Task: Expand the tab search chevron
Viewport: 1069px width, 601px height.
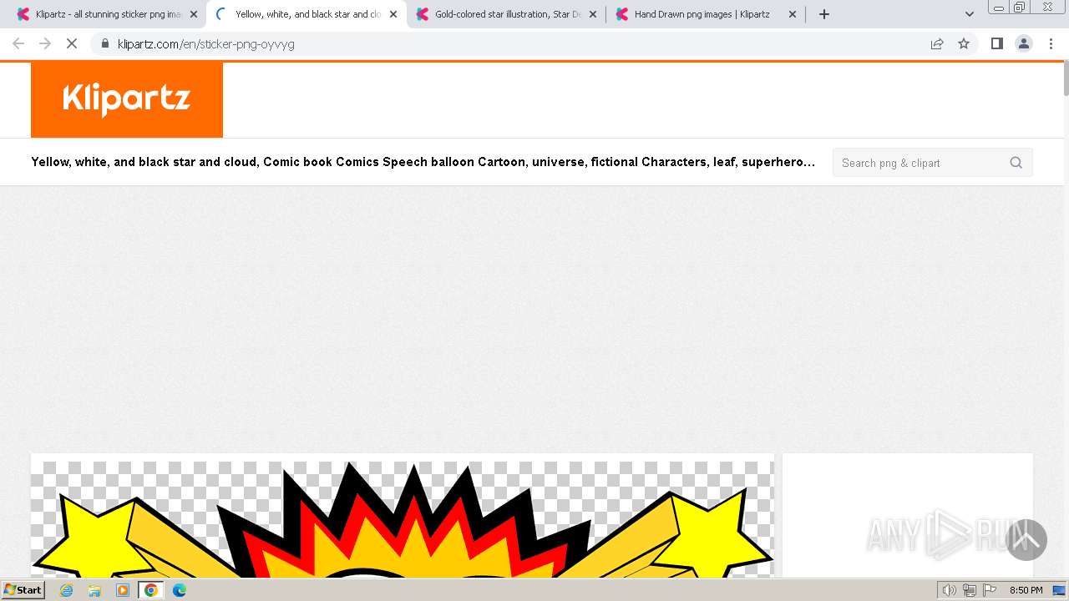Action: [x=969, y=14]
